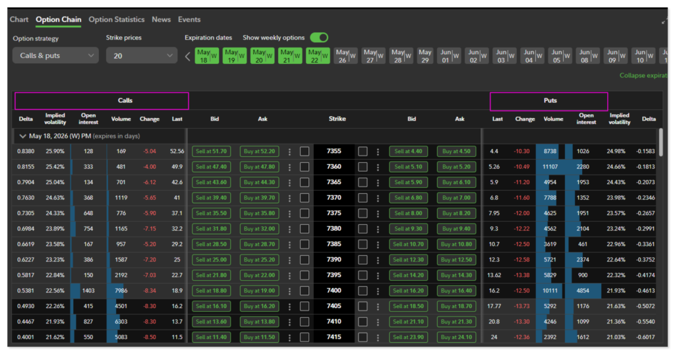Tick the put checkbox for strike 7400
The width and height of the screenshot is (675, 354).
point(363,291)
